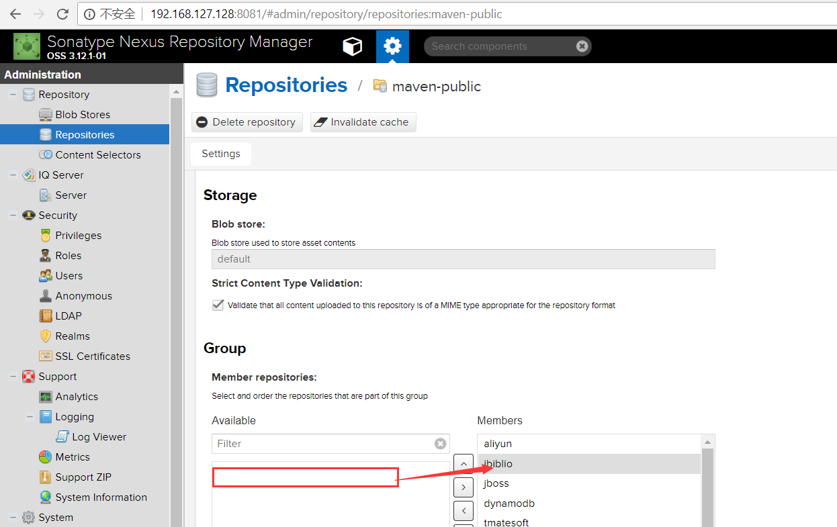Select Blob Stores in sidebar
Screen dimensions: 837x527
click(83, 115)
